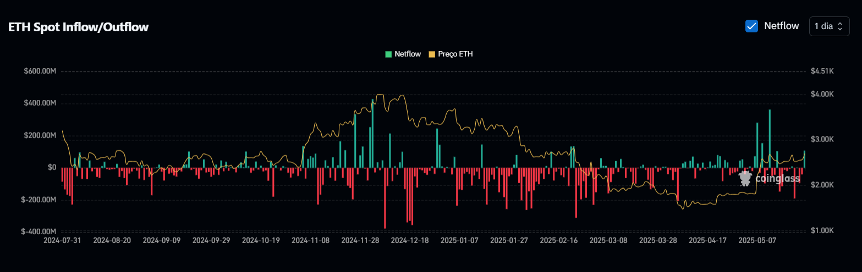Viewport: 862px width, 272px height.
Task: Click the $0 left axis label
Action: click(x=51, y=167)
